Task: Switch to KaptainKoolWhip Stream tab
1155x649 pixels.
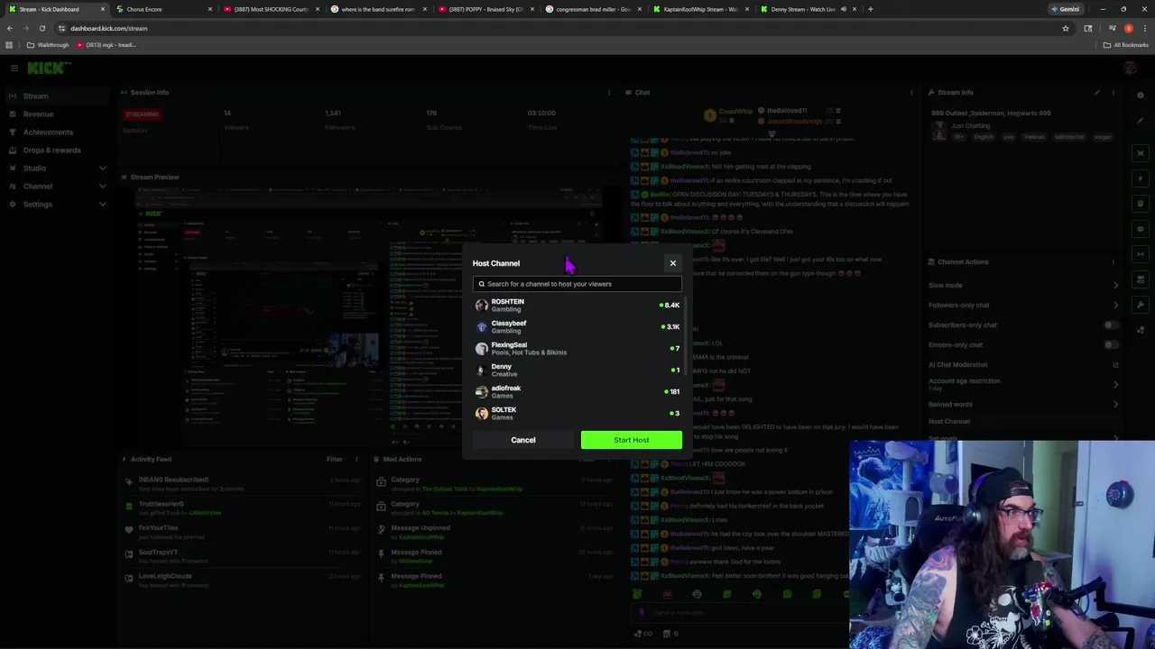Action: pyautogui.click(x=700, y=9)
